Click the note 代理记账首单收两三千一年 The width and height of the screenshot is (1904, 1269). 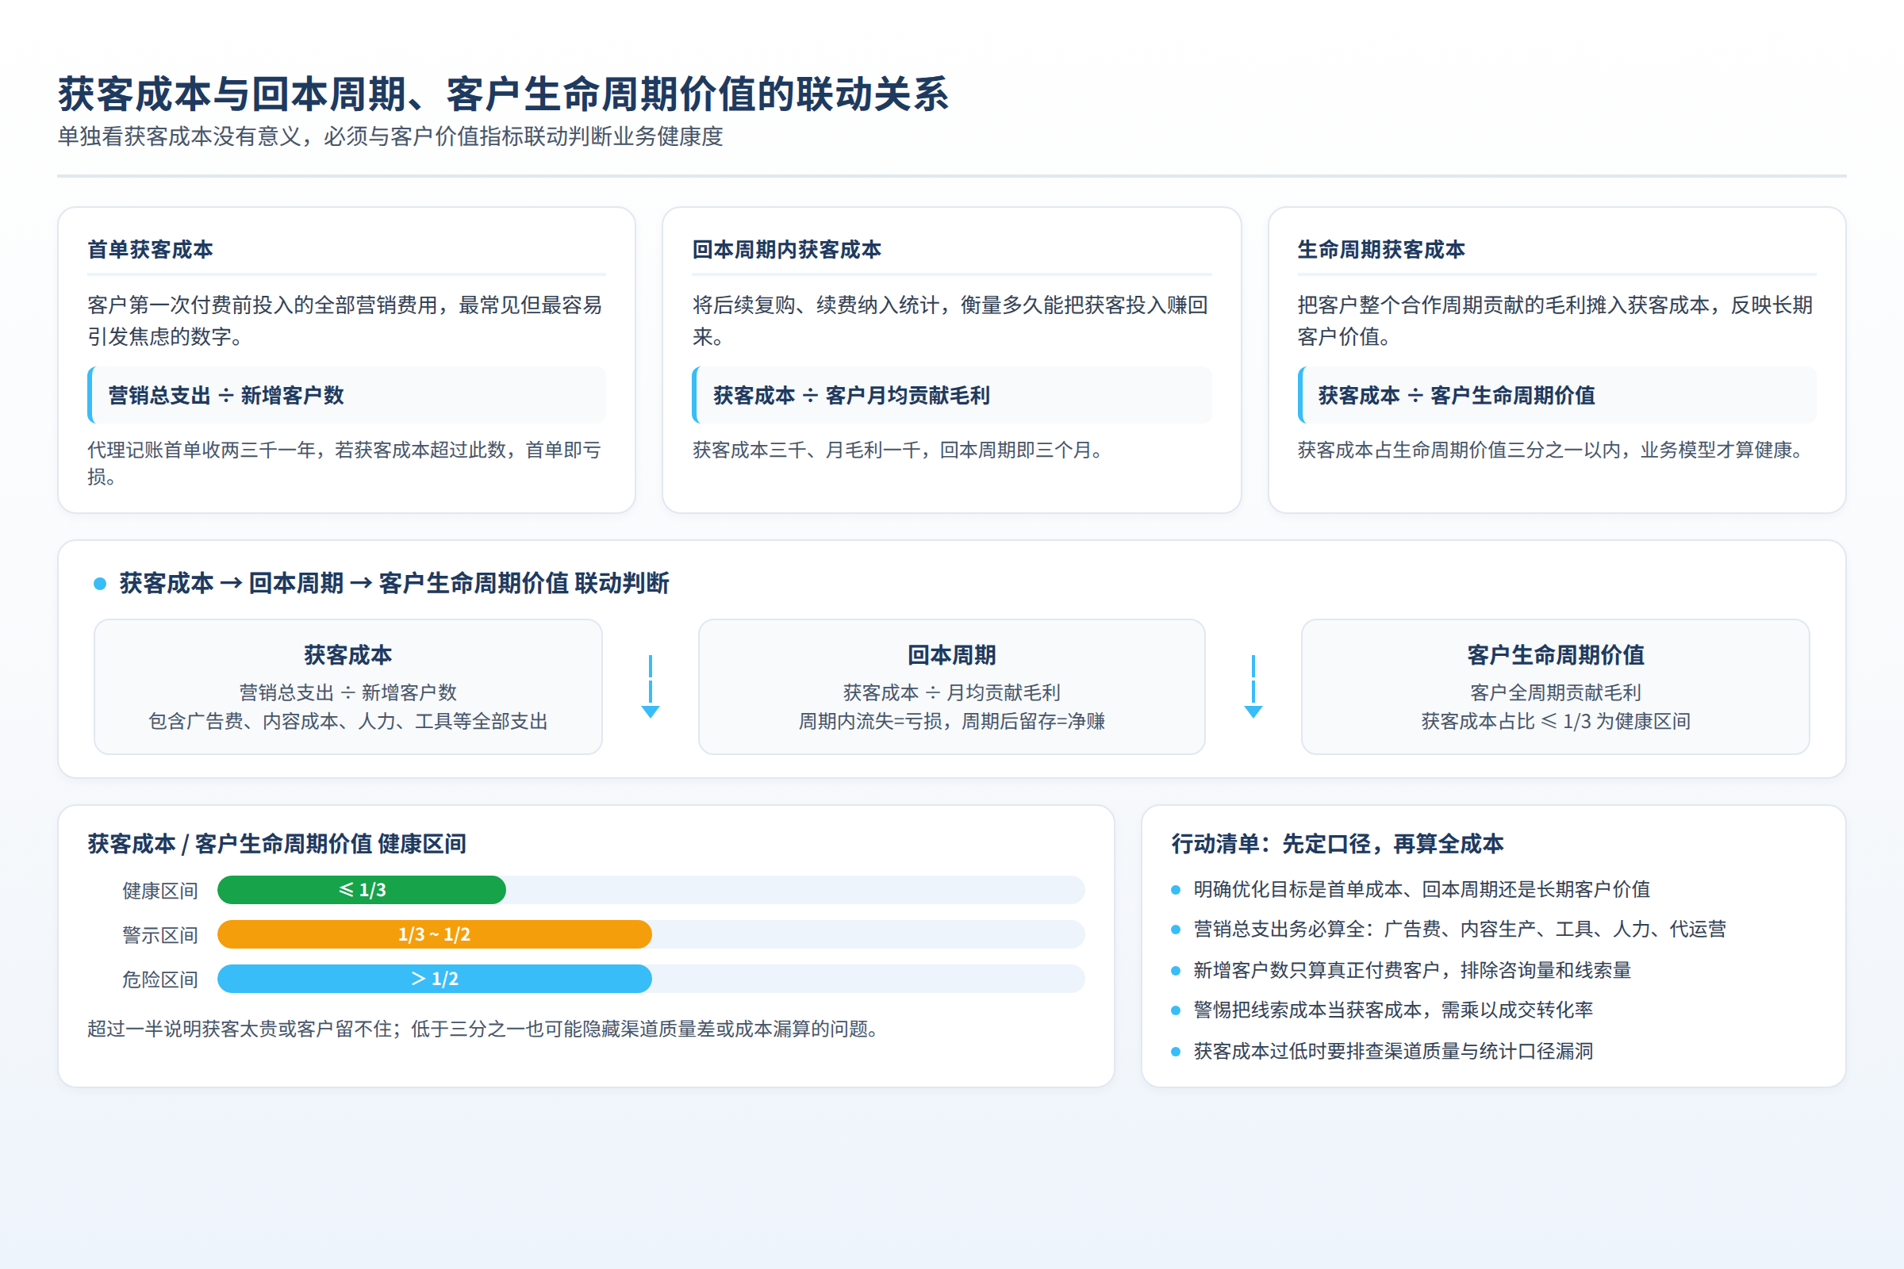(344, 463)
